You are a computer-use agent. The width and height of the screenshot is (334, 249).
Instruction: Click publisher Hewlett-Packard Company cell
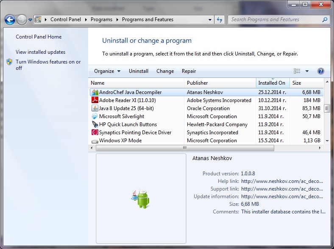(x=217, y=125)
